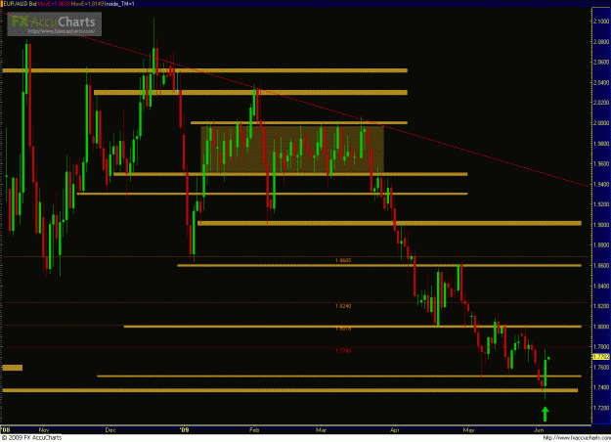Click the Apr label on time axis

[395, 430]
